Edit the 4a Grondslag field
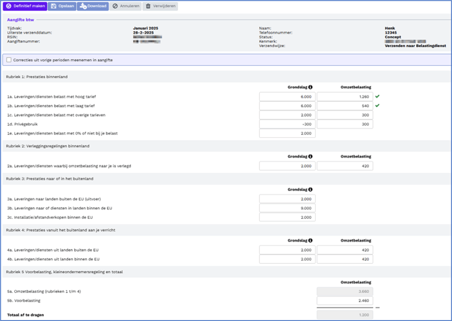 [x=287, y=250]
